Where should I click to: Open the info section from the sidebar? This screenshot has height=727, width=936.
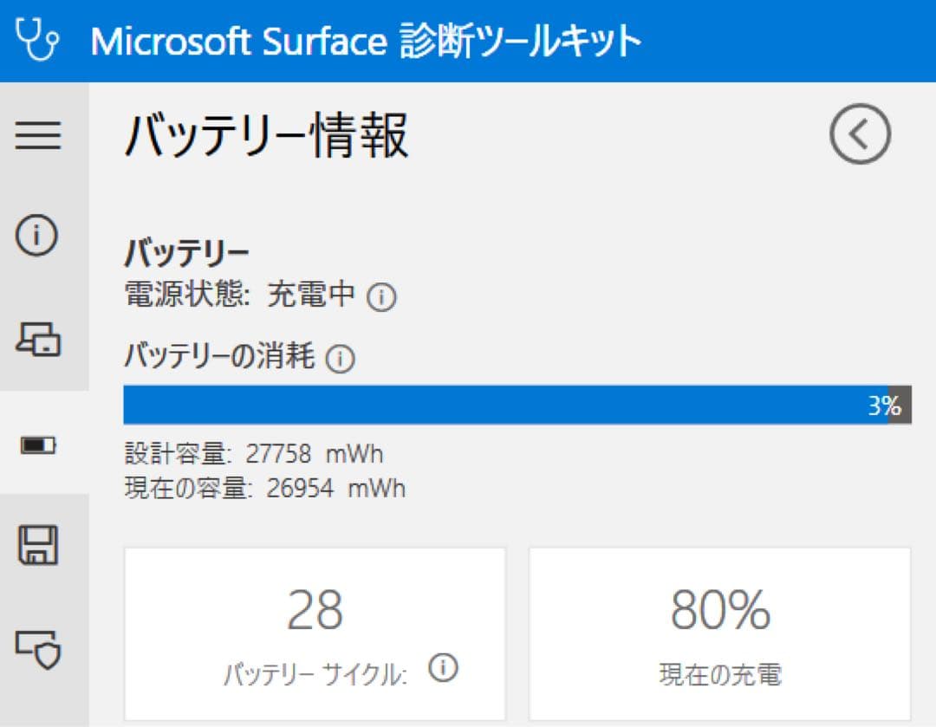click(36, 234)
